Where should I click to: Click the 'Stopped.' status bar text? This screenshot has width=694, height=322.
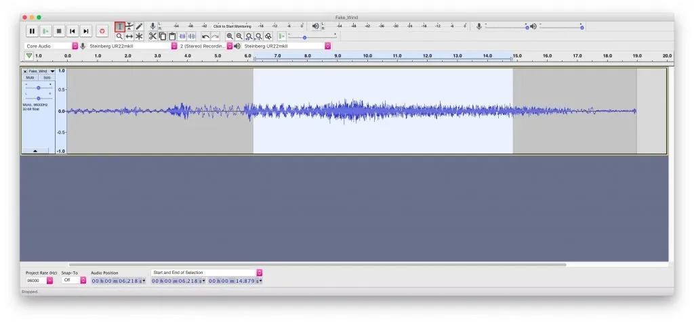30,292
